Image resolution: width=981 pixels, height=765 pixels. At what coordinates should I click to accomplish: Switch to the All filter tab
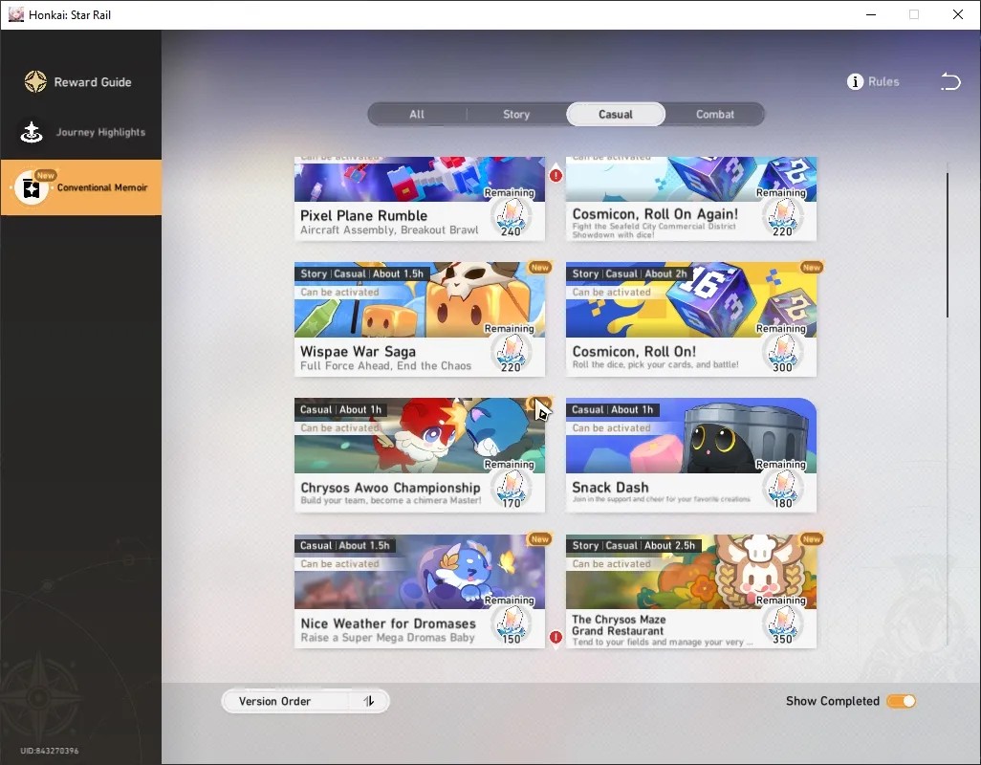coord(417,115)
